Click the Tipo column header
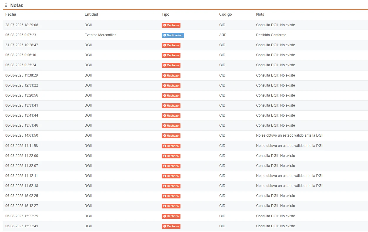Screen dimensions: 368x232 (x=165, y=14)
